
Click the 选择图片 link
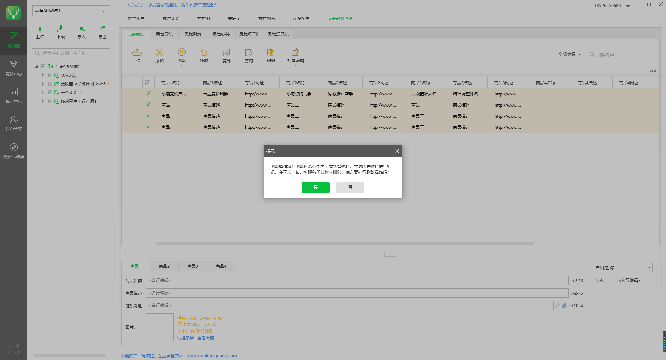pos(185,338)
